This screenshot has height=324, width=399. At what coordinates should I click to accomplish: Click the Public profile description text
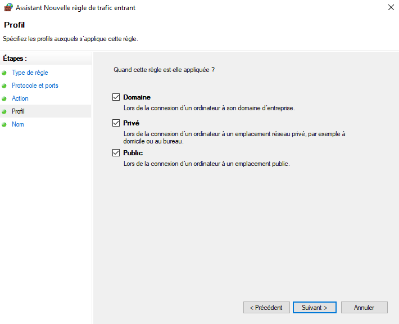pos(206,164)
